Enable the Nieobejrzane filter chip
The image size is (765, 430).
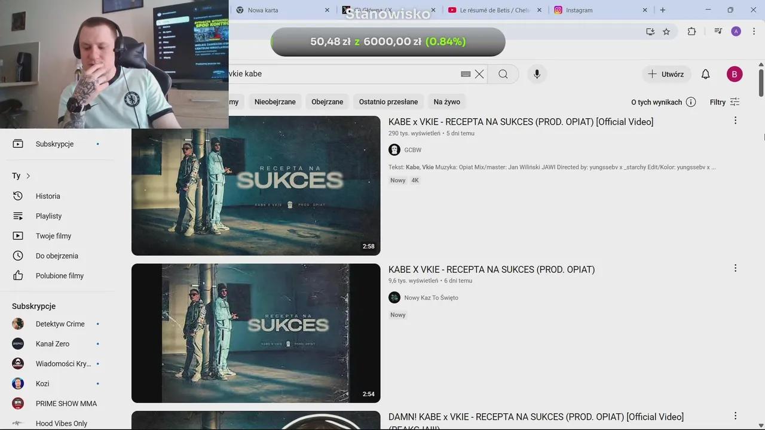click(275, 102)
